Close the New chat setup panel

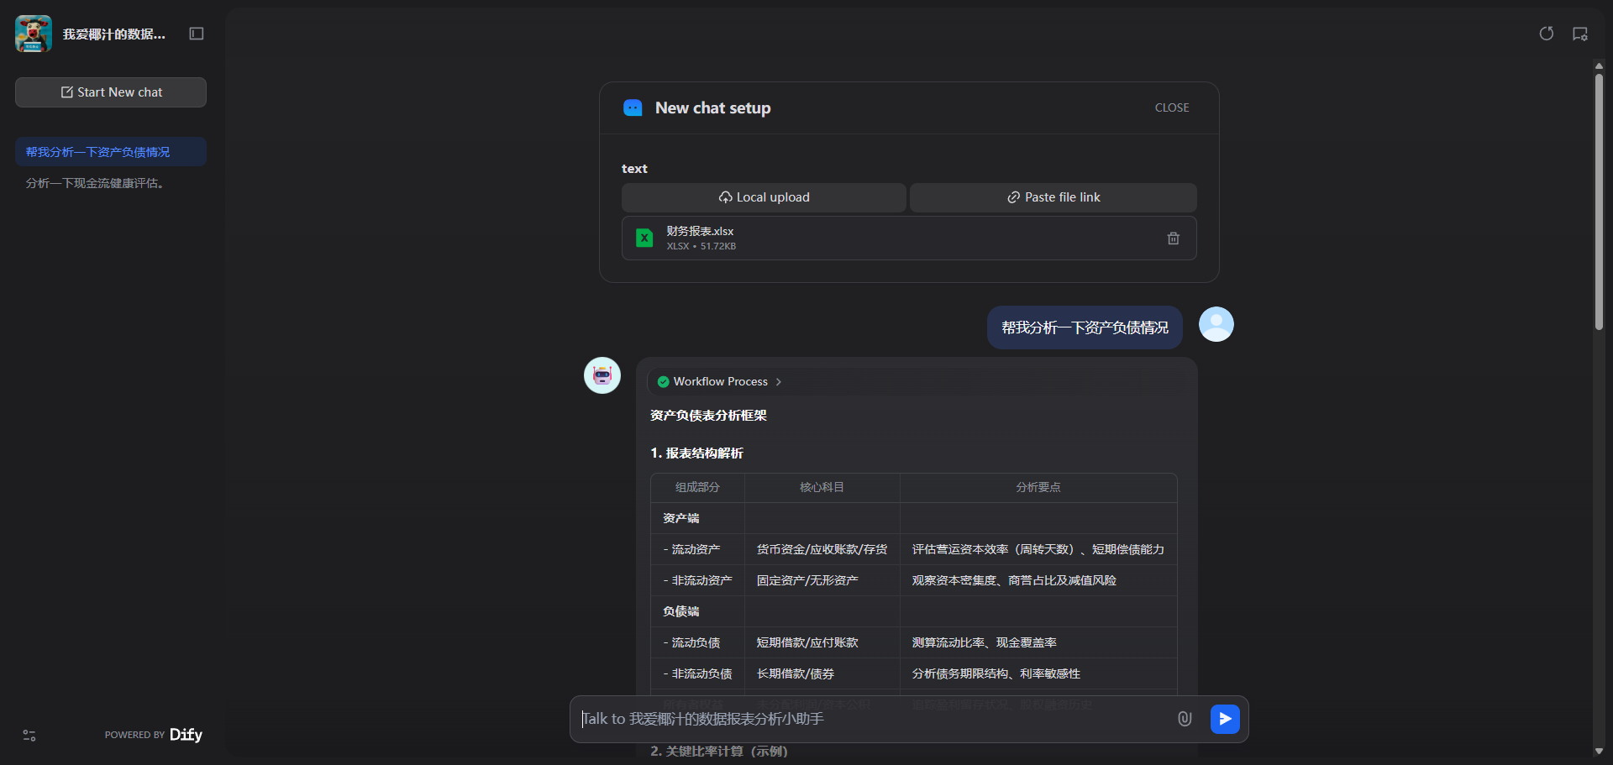1172,107
